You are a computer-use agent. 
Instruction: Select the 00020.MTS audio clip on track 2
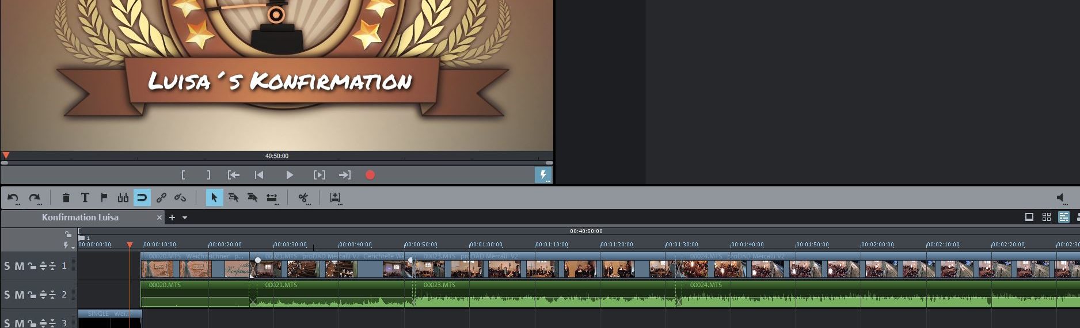[195, 294]
